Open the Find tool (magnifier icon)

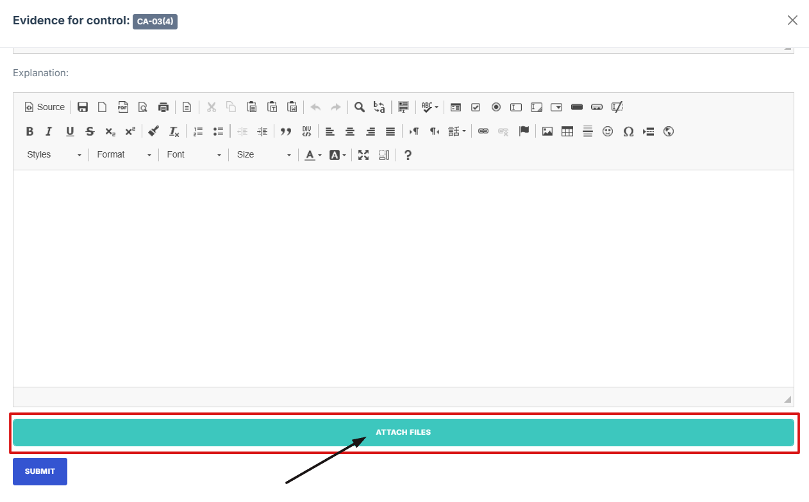click(360, 107)
